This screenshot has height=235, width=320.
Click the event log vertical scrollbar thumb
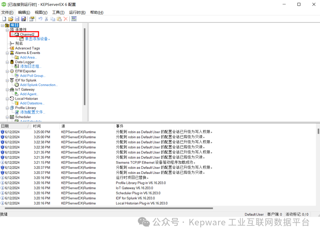pyautogui.click(x=318, y=131)
